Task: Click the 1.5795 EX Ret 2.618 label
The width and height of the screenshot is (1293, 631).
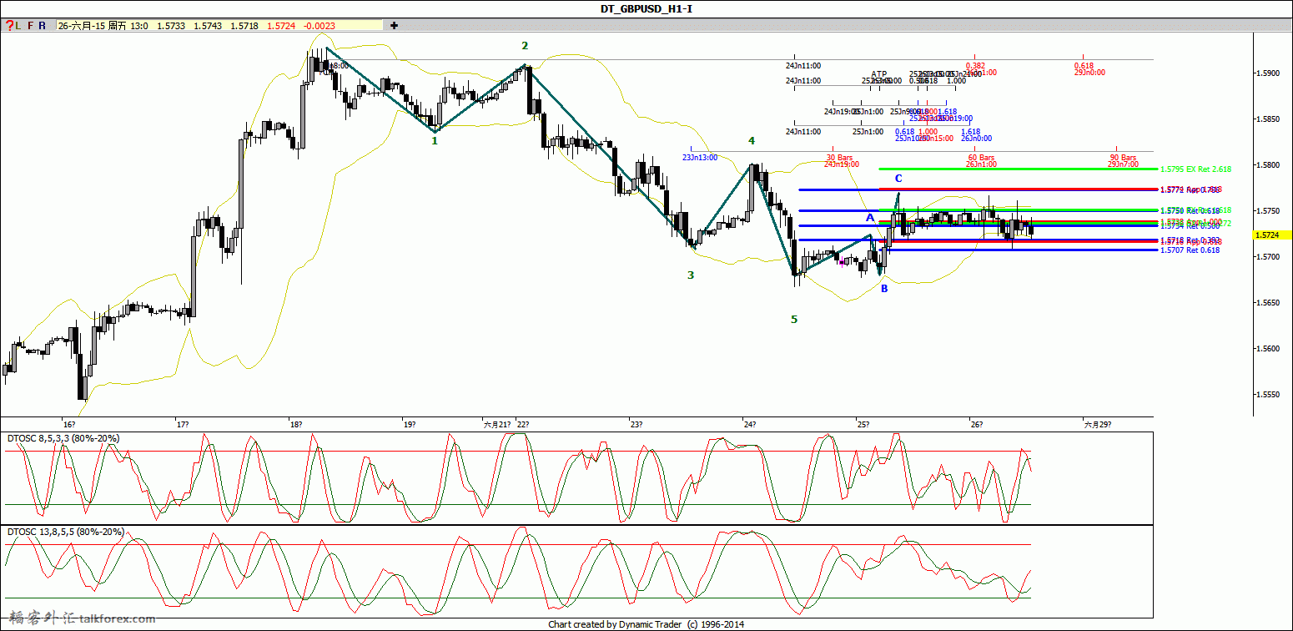Action: pos(1196,169)
